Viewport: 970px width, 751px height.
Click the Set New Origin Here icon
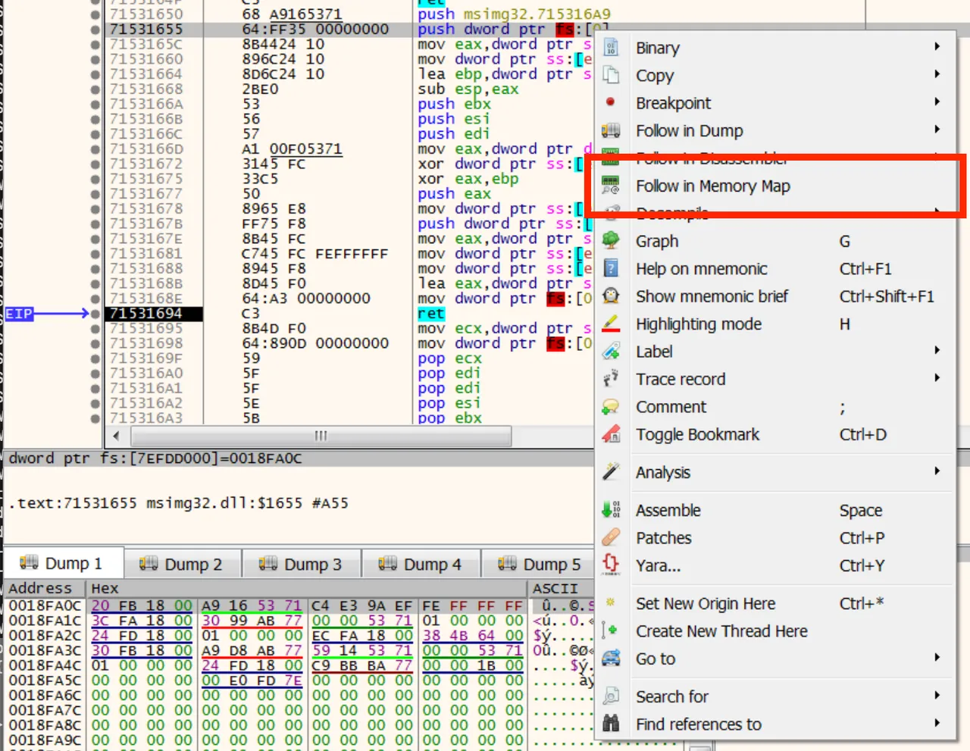coord(611,603)
